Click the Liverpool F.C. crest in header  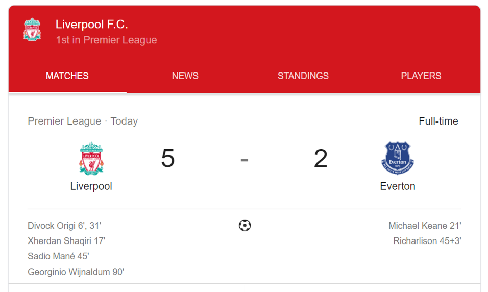coord(32,30)
